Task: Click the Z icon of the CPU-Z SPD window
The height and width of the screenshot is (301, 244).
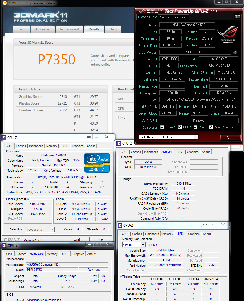Action: coord(120,225)
